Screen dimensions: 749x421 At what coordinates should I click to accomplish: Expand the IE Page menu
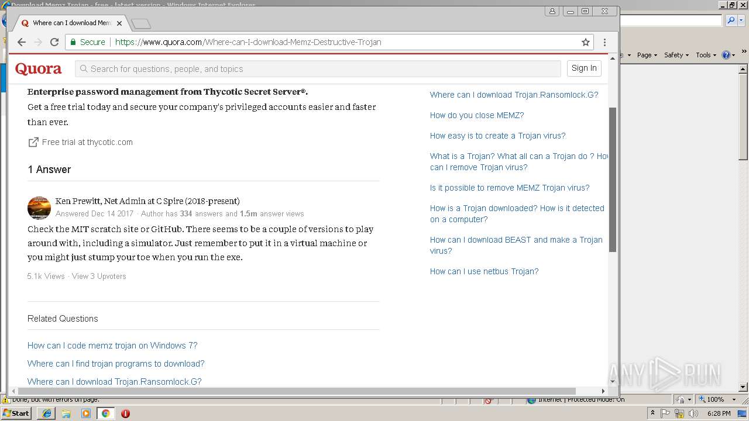pos(647,55)
